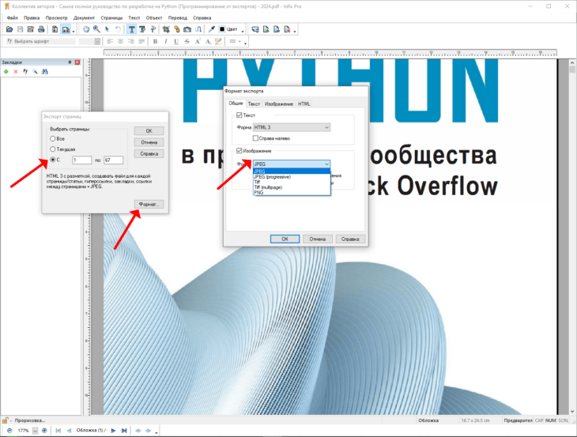Switch to the "Изображение" tab
Screen dimensions: 577x437
coord(279,104)
